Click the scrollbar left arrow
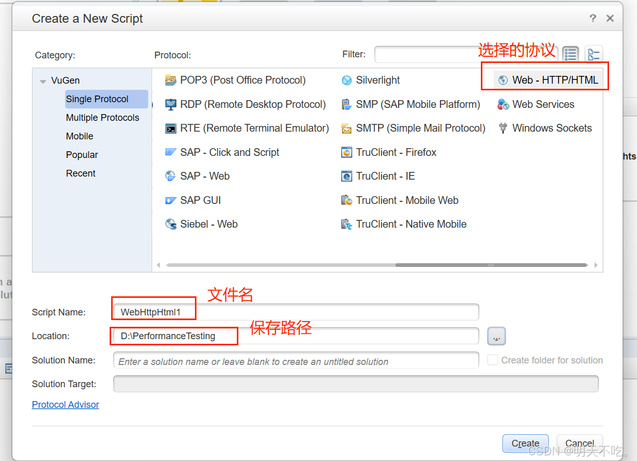This screenshot has height=461, width=637. [158, 265]
